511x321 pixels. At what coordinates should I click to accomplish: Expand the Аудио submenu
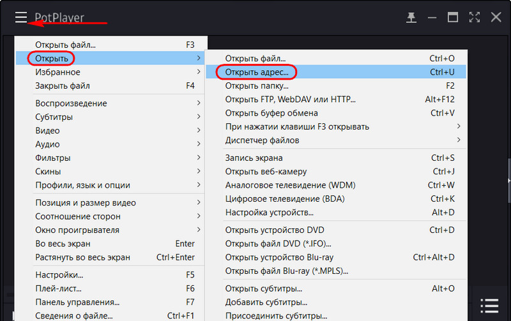(x=111, y=144)
